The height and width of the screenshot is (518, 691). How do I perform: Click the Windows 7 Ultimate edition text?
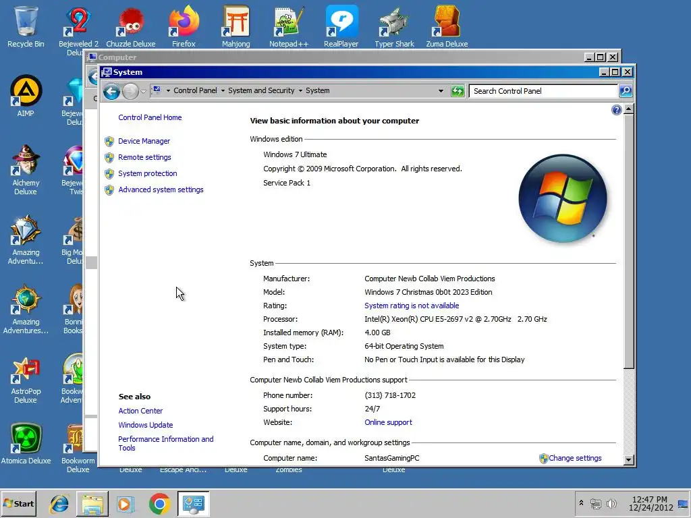tap(295, 154)
